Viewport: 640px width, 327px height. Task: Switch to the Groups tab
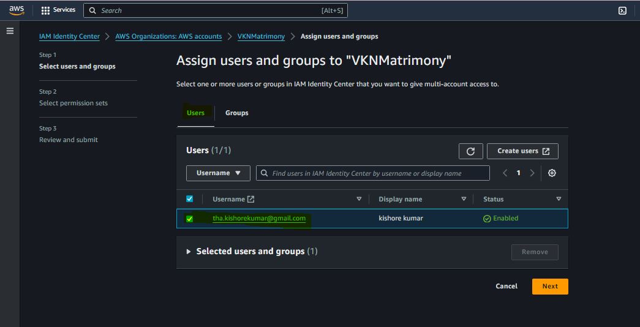[x=236, y=113]
